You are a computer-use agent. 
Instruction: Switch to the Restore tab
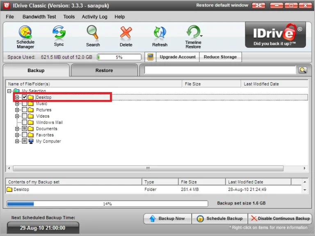click(104, 70)
